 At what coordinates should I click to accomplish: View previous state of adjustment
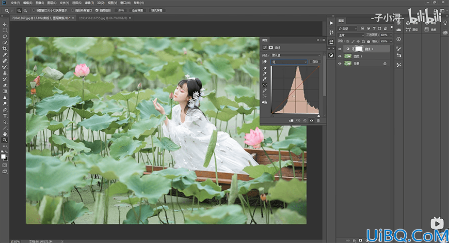(x=298, y=121)
